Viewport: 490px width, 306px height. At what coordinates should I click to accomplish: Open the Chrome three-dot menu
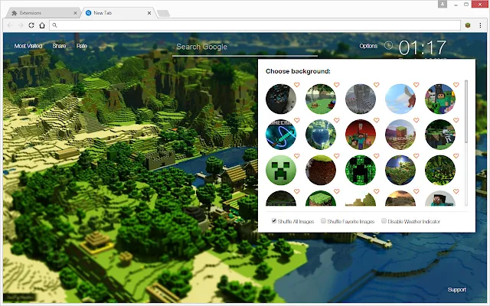[x=480, y=25]
